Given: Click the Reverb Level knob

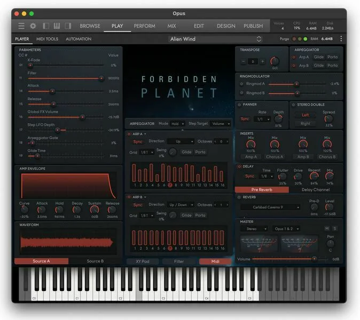Looking at the screenshot, I should (329, 207).
